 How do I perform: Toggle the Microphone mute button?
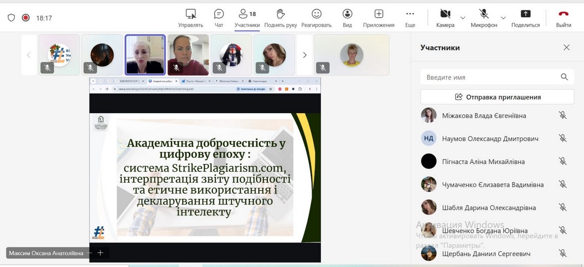click(484, 14)
